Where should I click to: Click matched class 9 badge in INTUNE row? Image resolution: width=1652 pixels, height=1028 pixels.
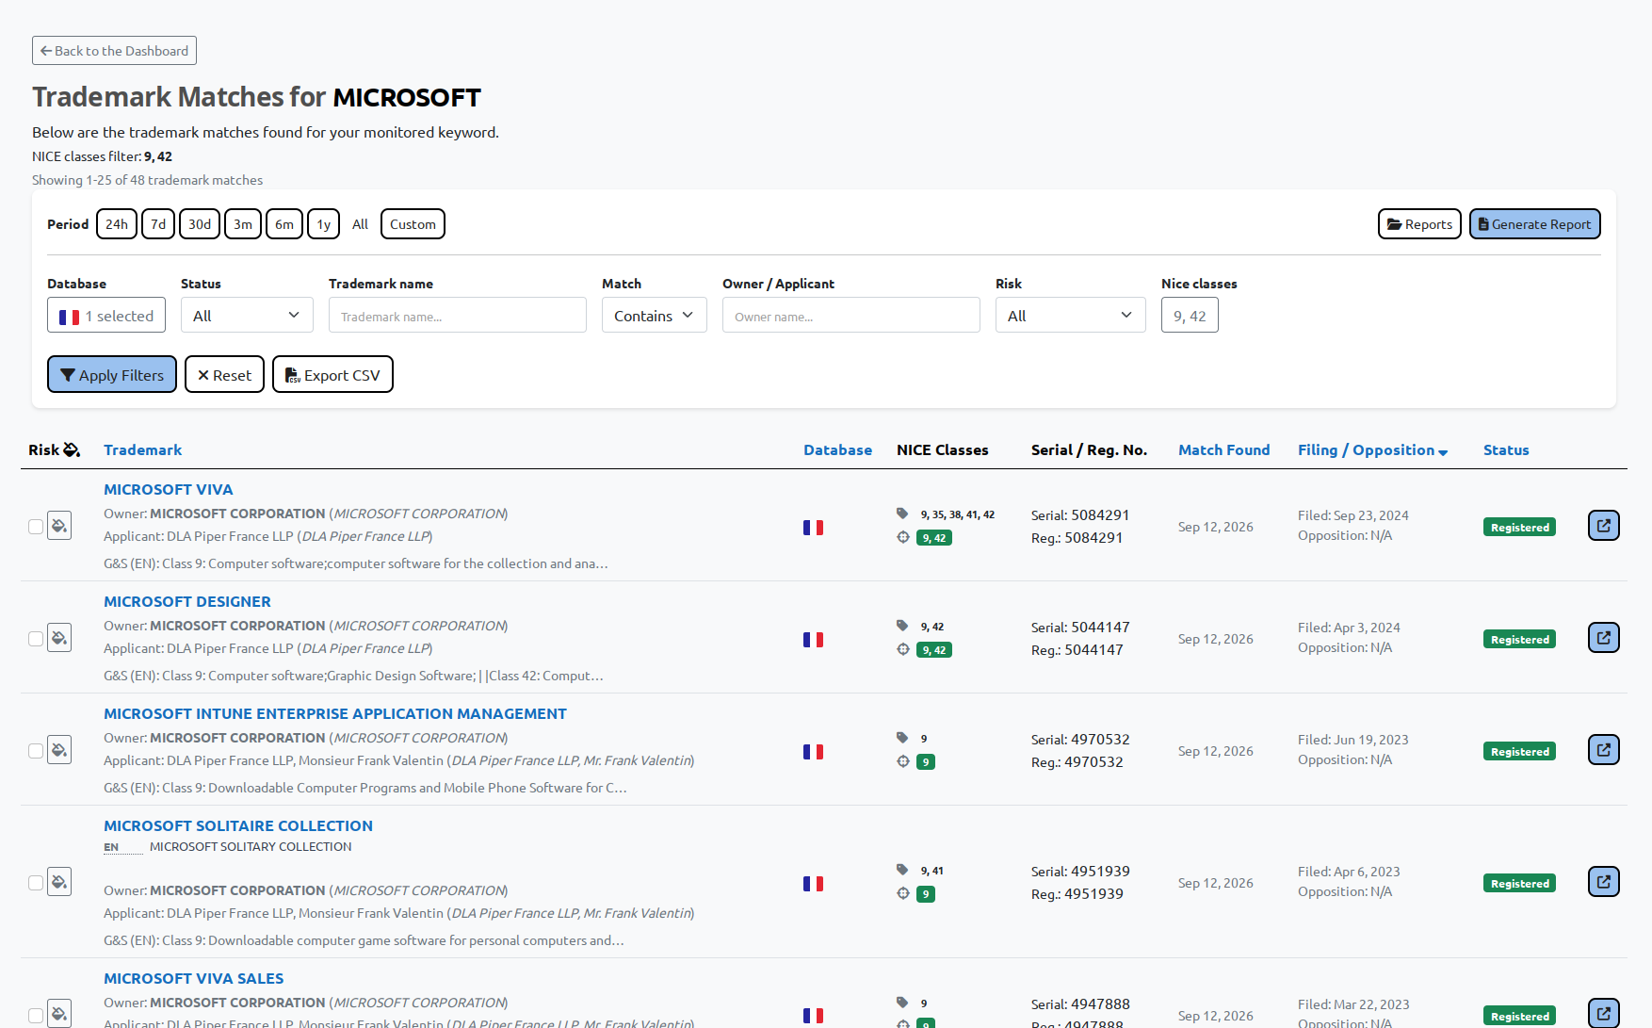point(926,762)
